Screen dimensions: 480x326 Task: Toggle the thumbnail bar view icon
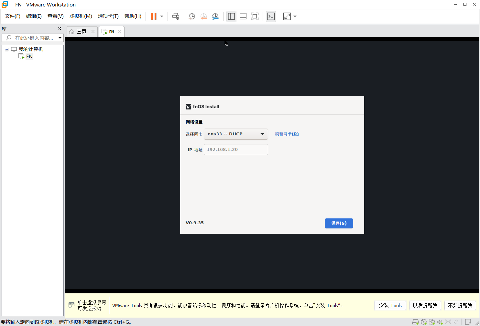click(243, 16)
